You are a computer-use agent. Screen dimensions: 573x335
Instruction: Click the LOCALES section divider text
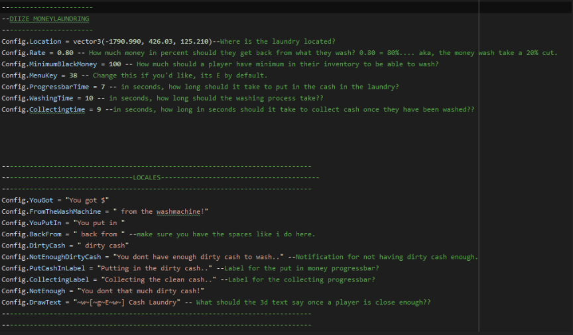[x=147, y=177]
